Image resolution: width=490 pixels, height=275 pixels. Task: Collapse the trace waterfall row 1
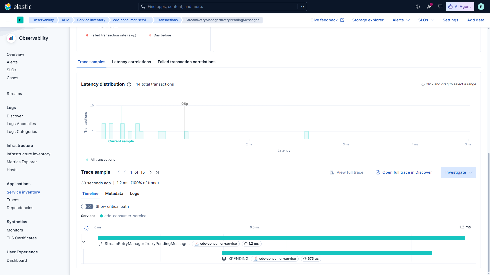pyautogui.click(x=83, y=242)
